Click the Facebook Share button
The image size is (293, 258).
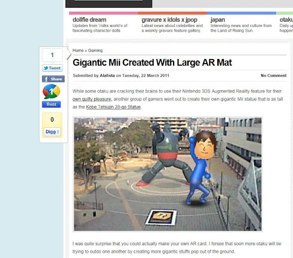pos(53,79)
